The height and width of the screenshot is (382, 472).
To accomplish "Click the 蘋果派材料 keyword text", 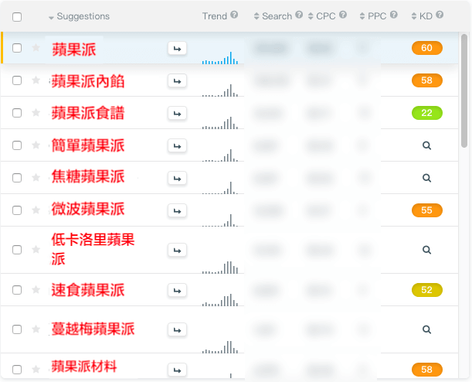I will click(x=84, y=367).
